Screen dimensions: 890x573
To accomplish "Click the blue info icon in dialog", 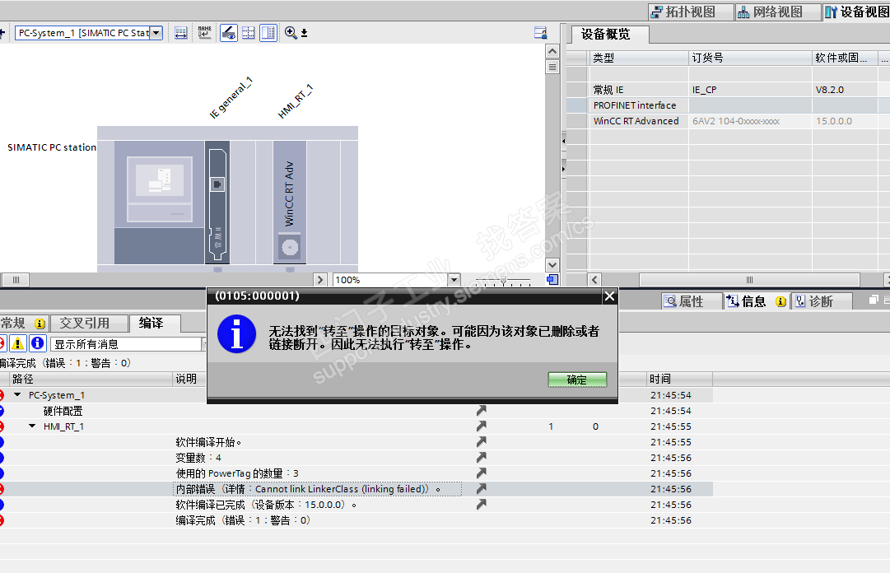I will (x=236, y=334).
